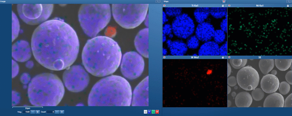Click the layer icon on W Mα1 map
This screenshot has height=116, width=292.
(164, 57)
